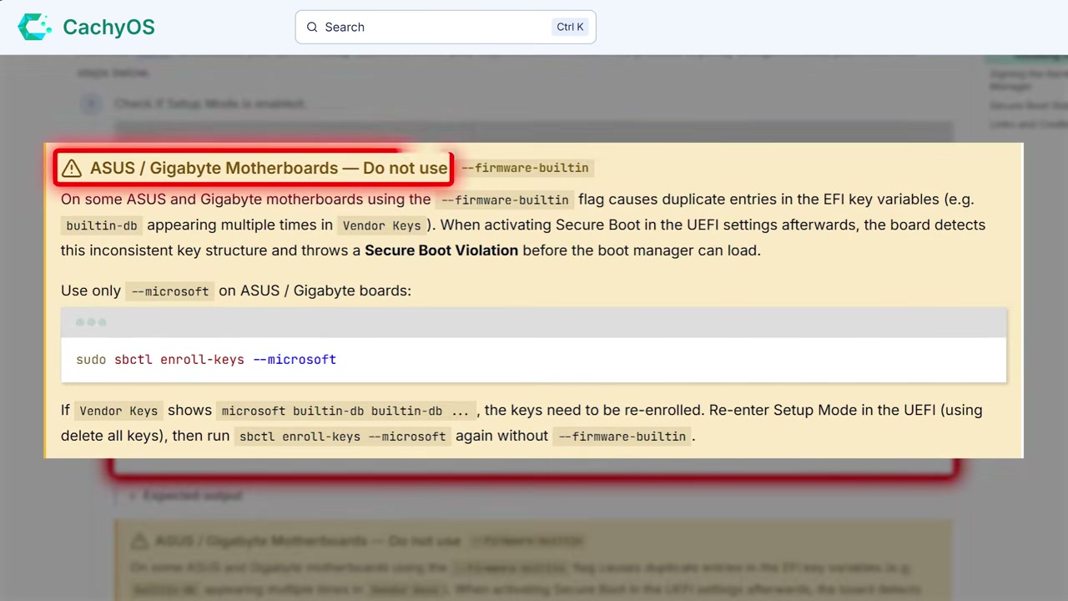Screen dimensions: 1068x601
Task: Click the warning triangle icon in the ASUS callout
Action: pyautogui.click(x=72, y=169)
